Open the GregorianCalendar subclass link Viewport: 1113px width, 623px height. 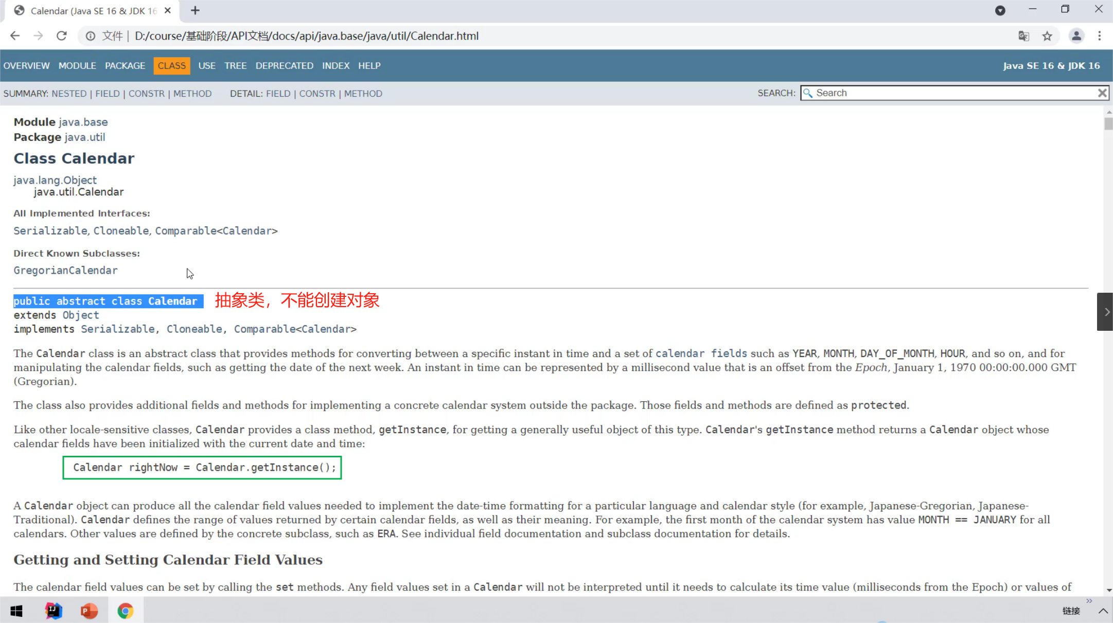pos(65,271)
